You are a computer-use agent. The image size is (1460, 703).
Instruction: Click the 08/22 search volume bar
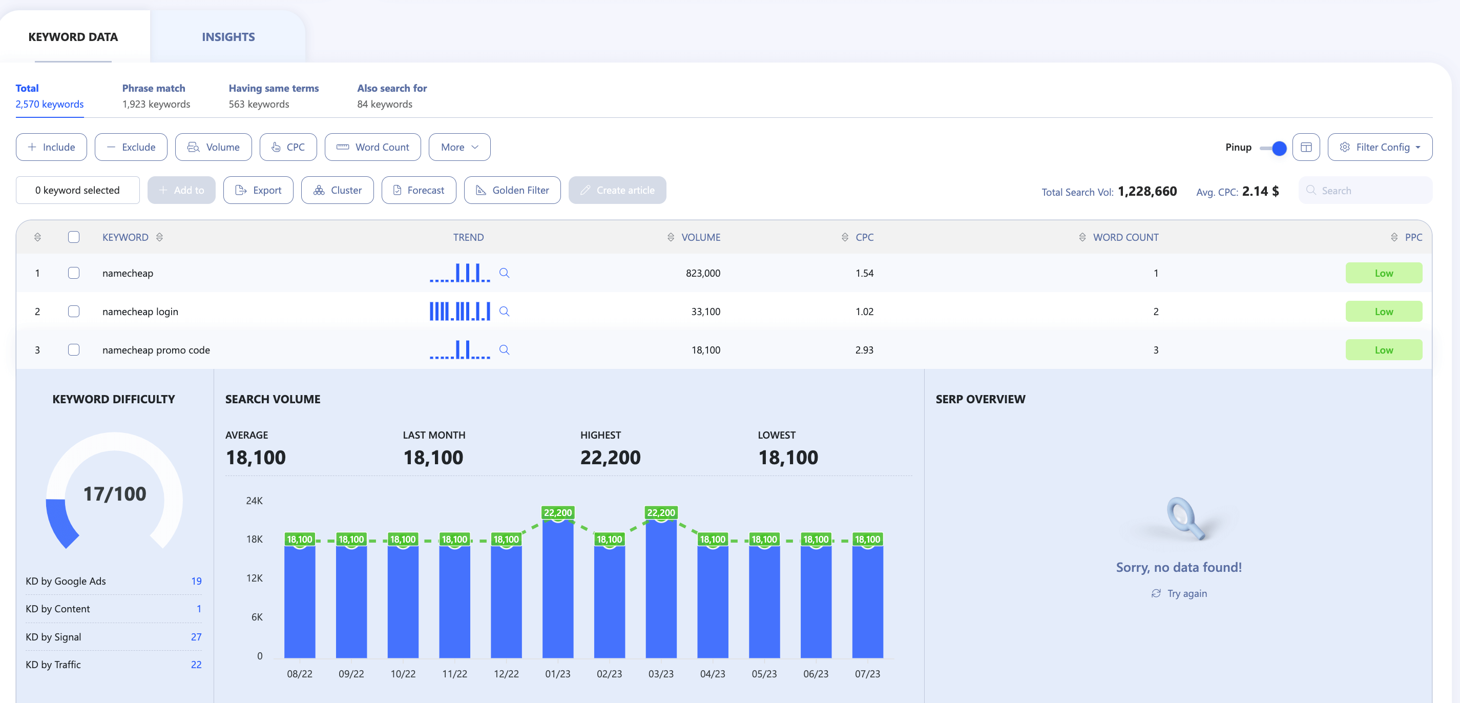click(x=300, y=601)
